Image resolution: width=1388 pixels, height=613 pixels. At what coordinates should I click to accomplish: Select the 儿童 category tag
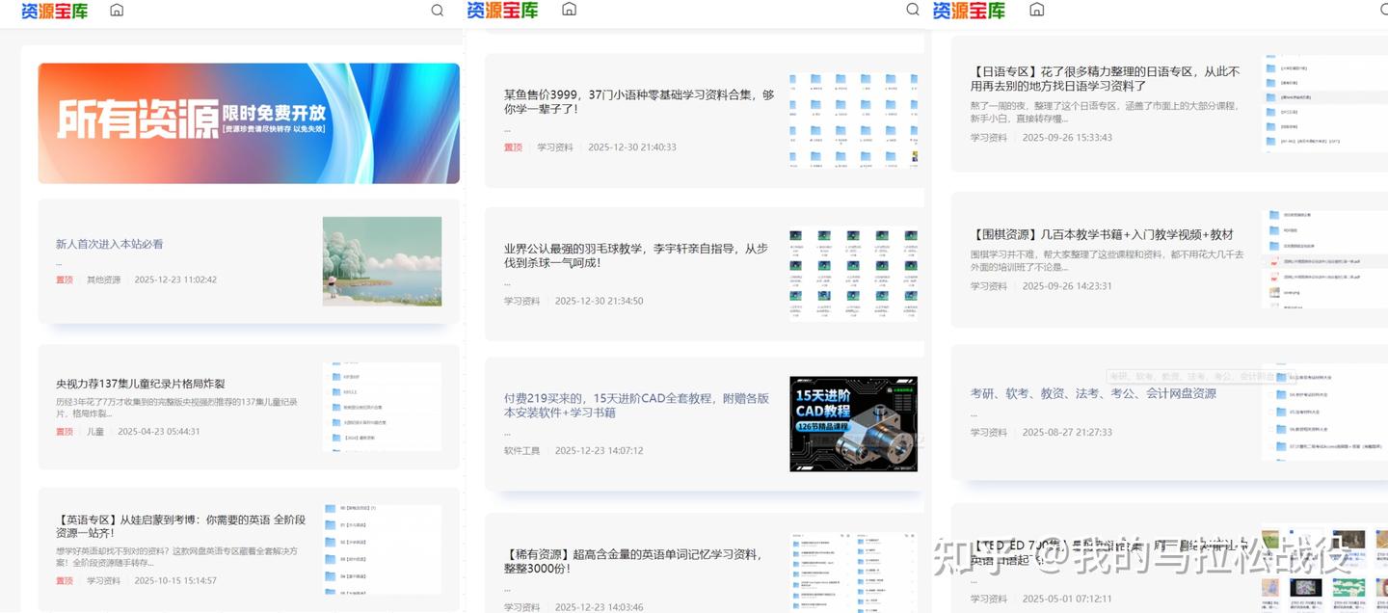tap(95, 432)
